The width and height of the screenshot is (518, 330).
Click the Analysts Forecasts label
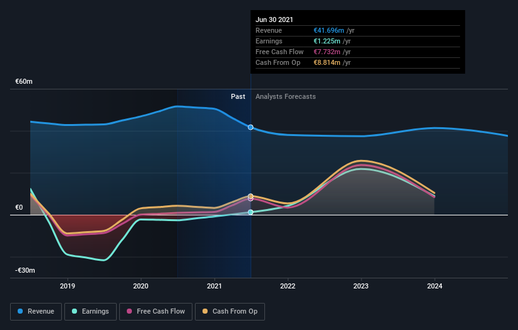tap(286, 96)
